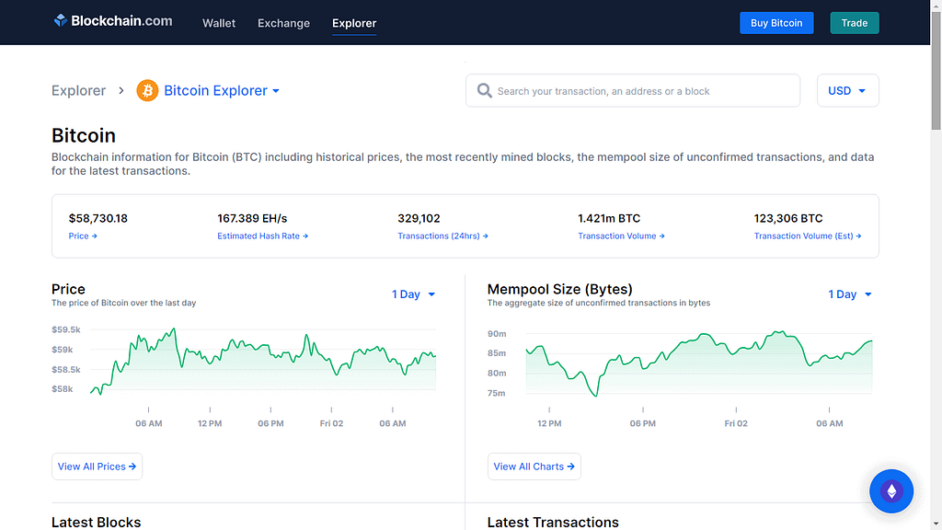Screen dimensions: 942x530
Task: Click the magnifying glass search icon
Action: 484,91
